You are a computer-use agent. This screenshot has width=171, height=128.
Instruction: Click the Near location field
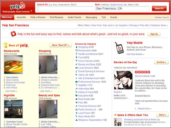coord(122,9)
